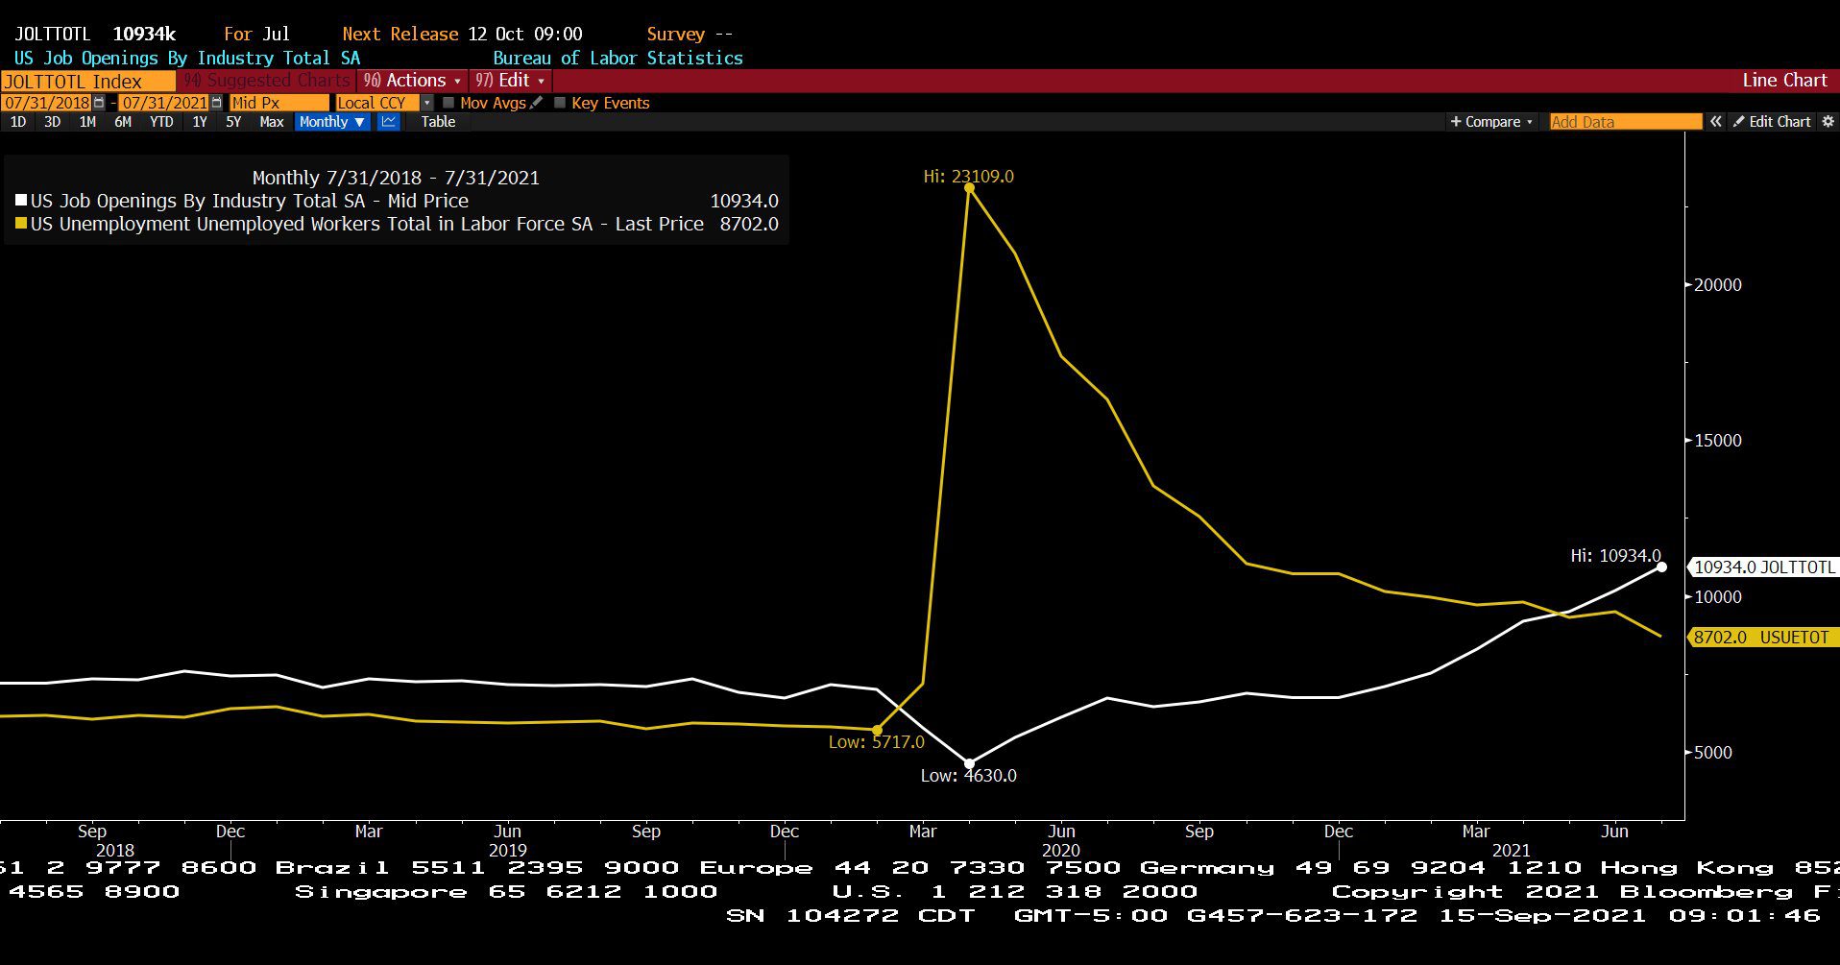Viewport: 1840px width, 965px height.
Task: Open calendar picker for end date 07/31/2021
Action: 216,103
